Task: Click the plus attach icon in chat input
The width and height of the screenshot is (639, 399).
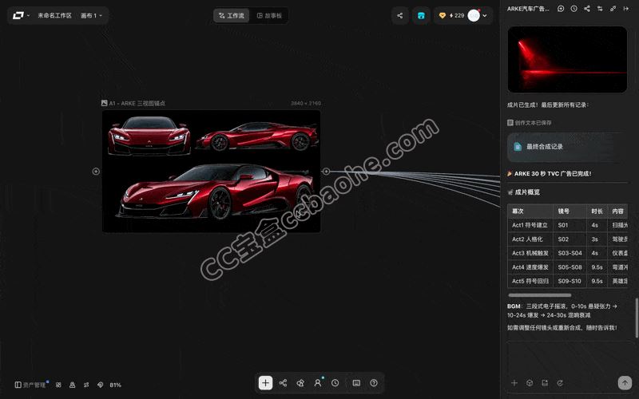Action: pyautogui.click(x=514, y=383)
